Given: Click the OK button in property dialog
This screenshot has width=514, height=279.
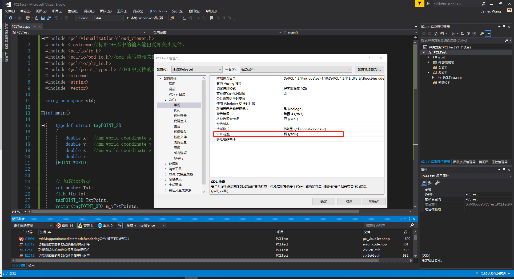Looking at the screenshot, I should point(324,202).
